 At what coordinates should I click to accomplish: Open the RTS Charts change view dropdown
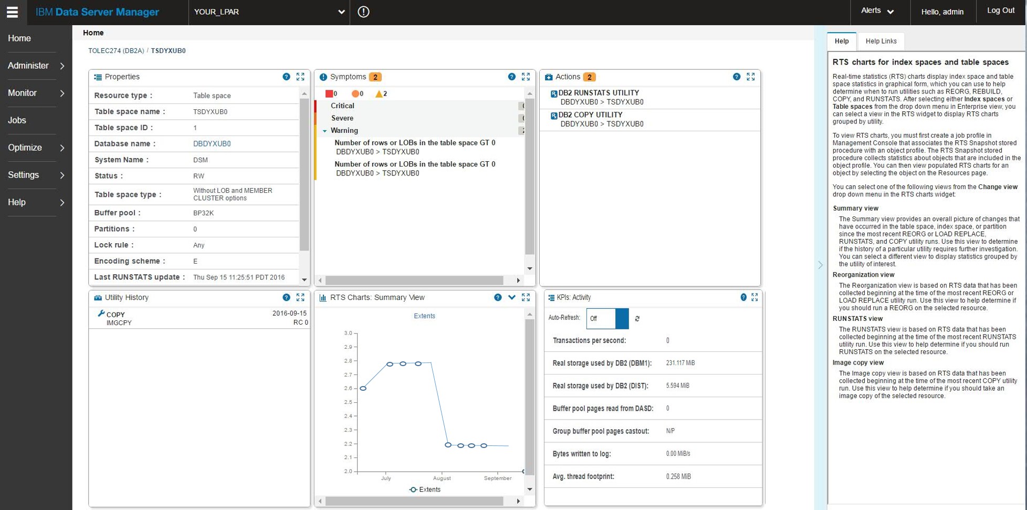click(512, 297)
